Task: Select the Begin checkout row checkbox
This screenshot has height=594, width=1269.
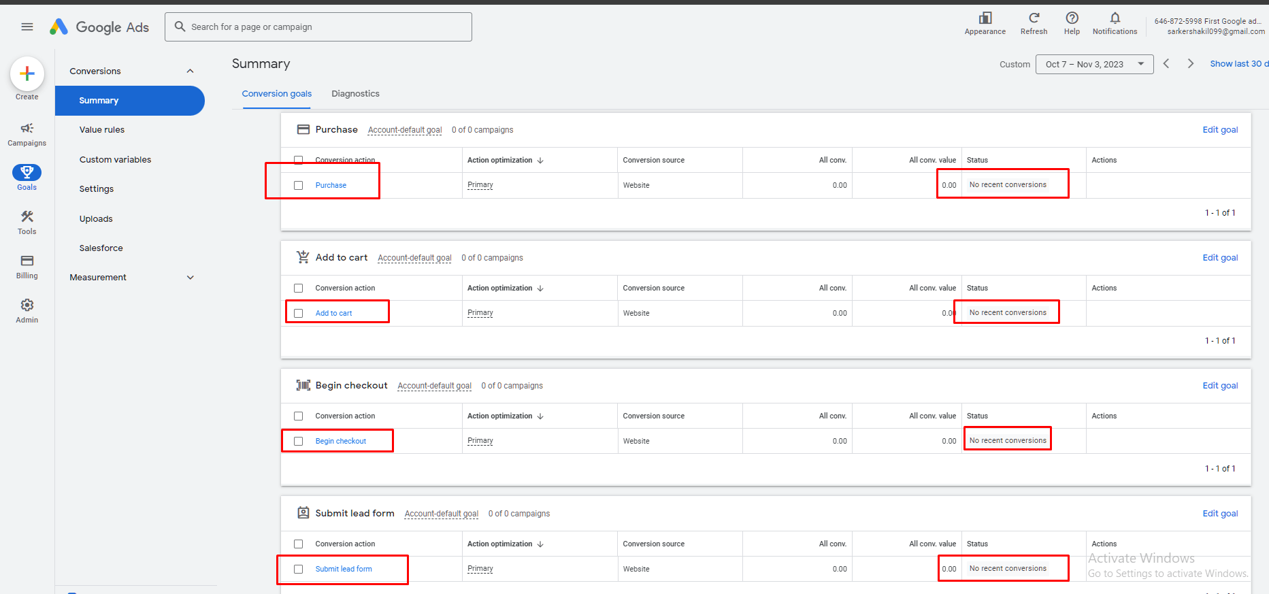Action: 299,442
